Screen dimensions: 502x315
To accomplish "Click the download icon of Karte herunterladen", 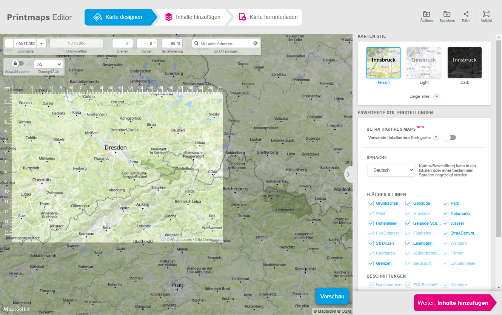I will click(243, 17).
